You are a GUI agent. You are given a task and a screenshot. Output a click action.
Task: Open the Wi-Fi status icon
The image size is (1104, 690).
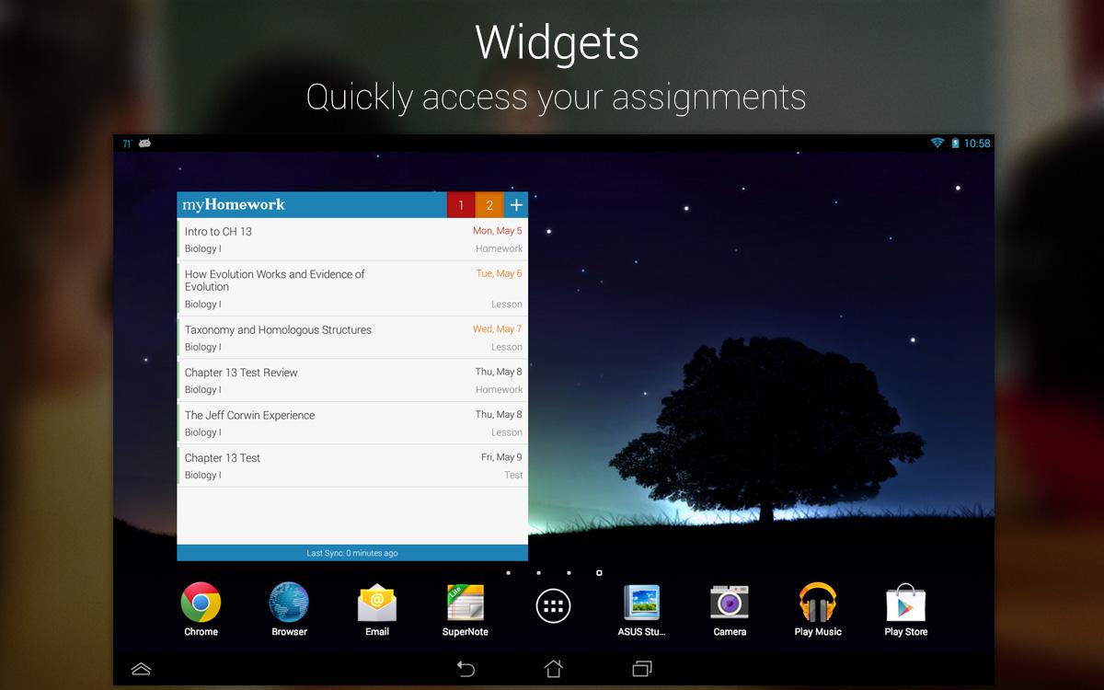(x=937, y=143)
